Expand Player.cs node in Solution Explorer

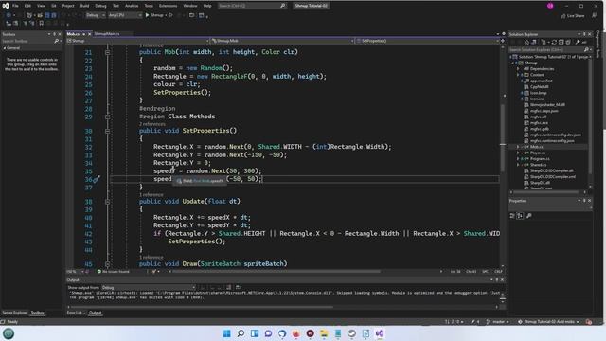518,153
